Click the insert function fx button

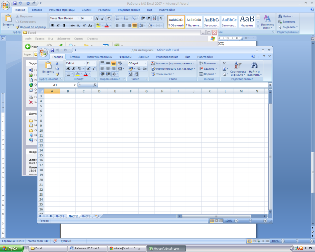[x=94, y=85]
